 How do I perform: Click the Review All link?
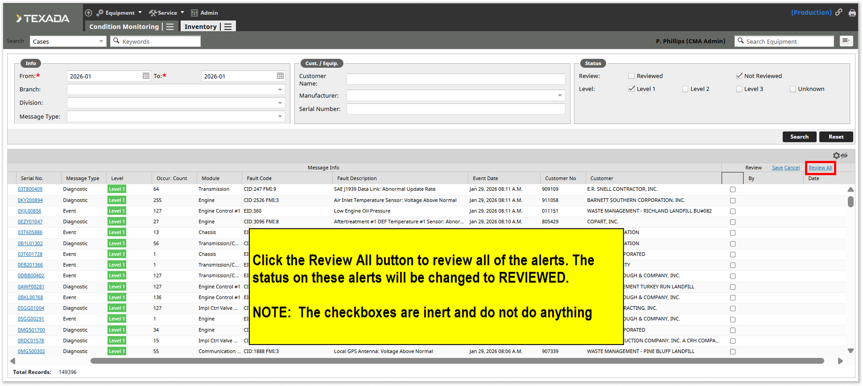tap(820, 168)
